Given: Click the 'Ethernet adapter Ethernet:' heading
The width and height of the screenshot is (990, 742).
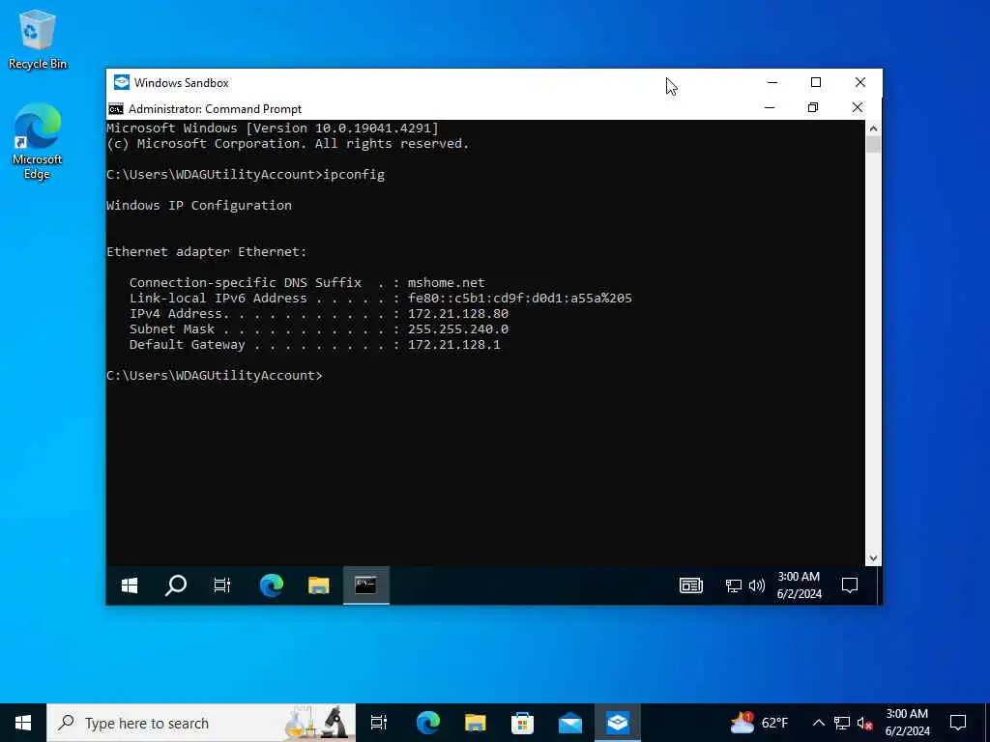Looking at the screenshot, I should [207, 252].
